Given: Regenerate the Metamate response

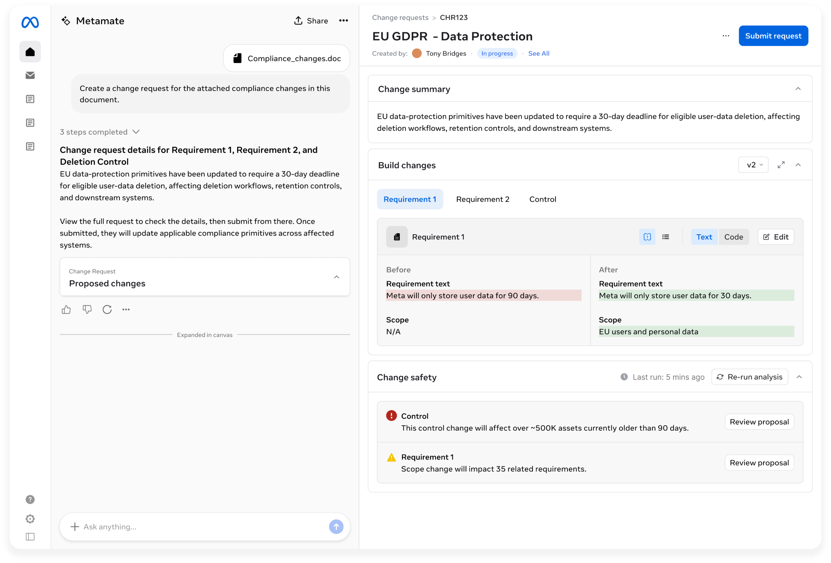Looking at the screenshot, I should point(107,310).
